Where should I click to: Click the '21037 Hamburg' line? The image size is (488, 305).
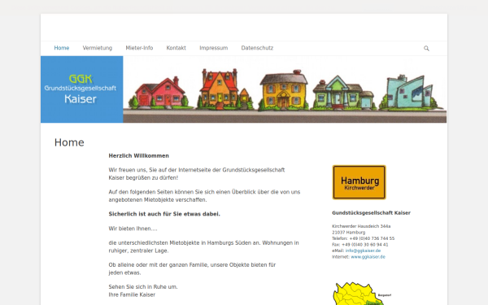click(x=349, y=233)
